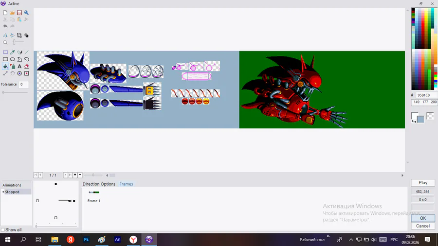Click the Tolerance slider track

pos(15,92)
